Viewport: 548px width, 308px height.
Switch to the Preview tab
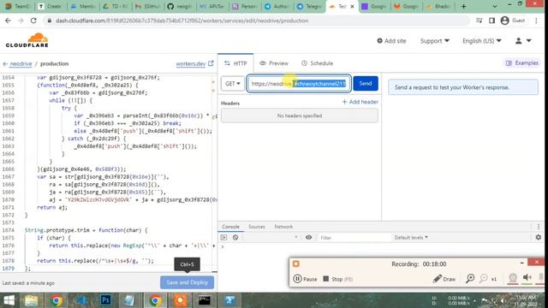pyautogui.click(x=274, y=63)
